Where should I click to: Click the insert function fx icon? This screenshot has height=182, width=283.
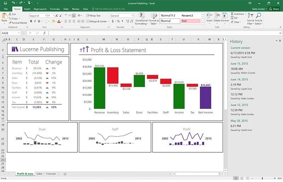pos(45,33)
